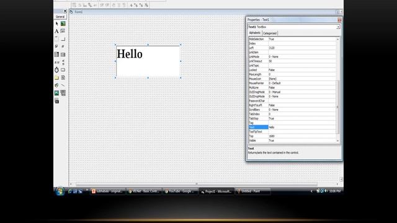Choose the CommandButton control in the toolbox
The image size is (397, 223).
[63, 39]
